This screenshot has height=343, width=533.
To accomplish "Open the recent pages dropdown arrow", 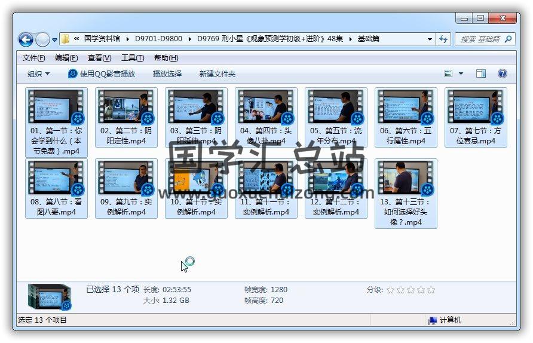I will point(55,40).
